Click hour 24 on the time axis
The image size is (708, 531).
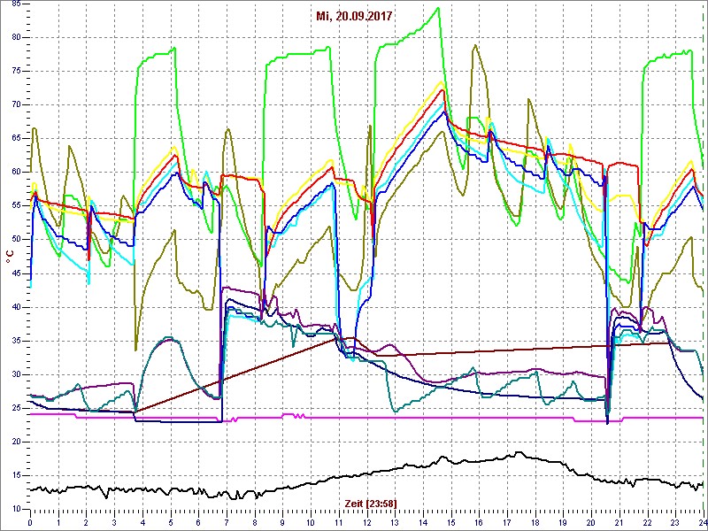click(x=702, y=522)
